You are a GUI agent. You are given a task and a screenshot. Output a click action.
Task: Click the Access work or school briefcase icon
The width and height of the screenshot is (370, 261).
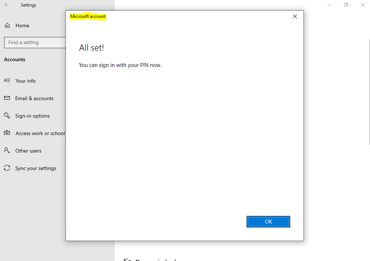tap(7, 133)
